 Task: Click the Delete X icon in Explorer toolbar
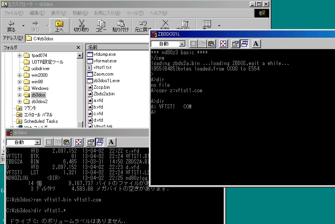tap(165, 24)
